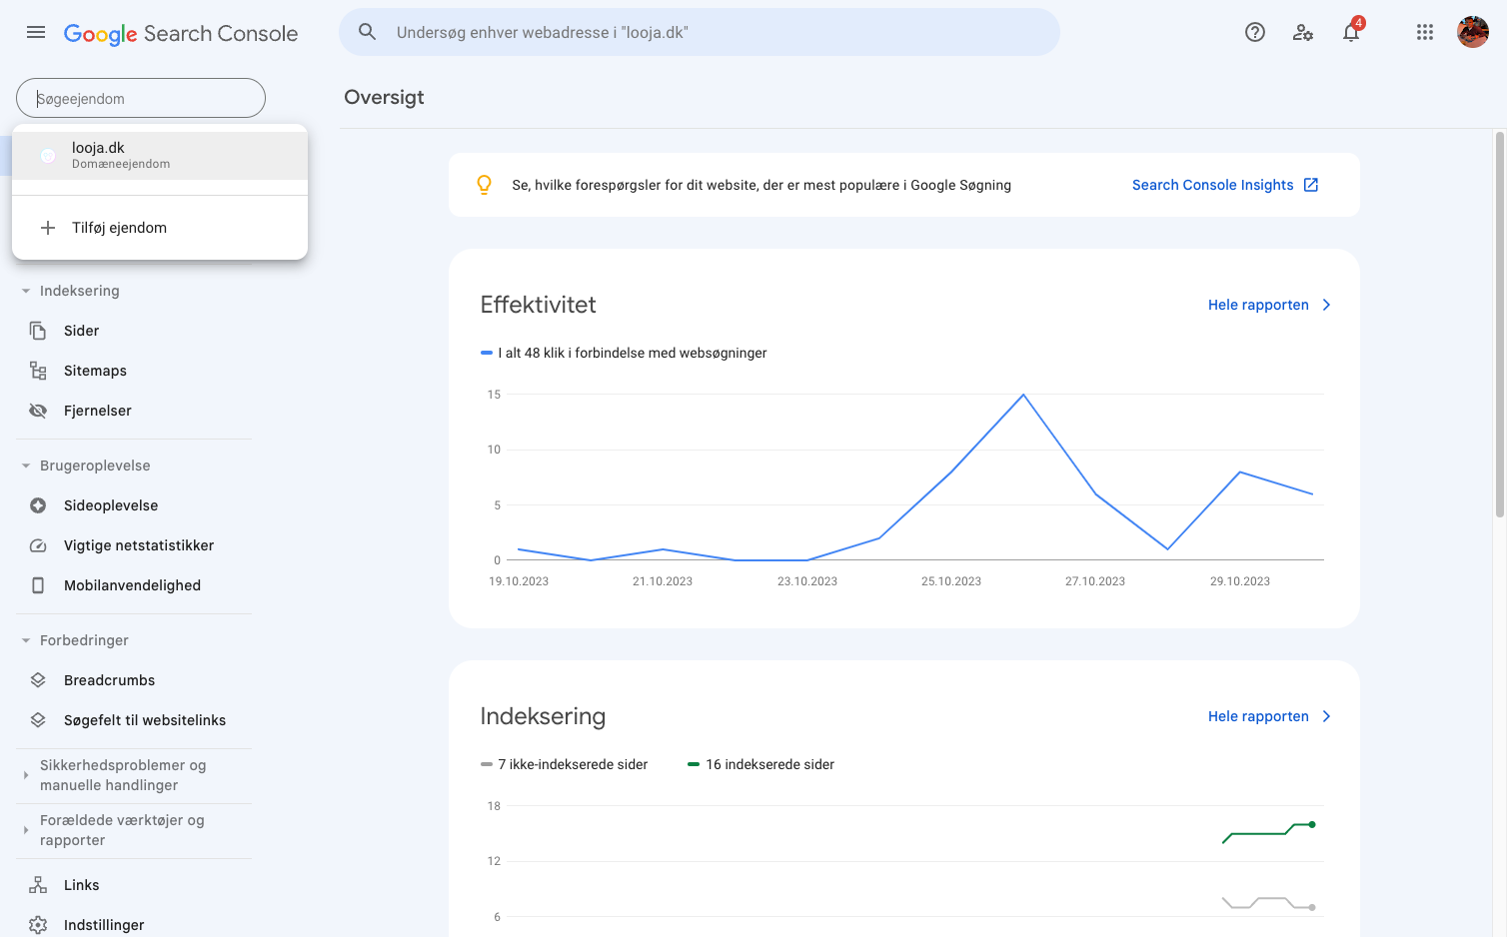Select the looja.dk domain property
The image size is (1507, 937).
tap(160, 156)
